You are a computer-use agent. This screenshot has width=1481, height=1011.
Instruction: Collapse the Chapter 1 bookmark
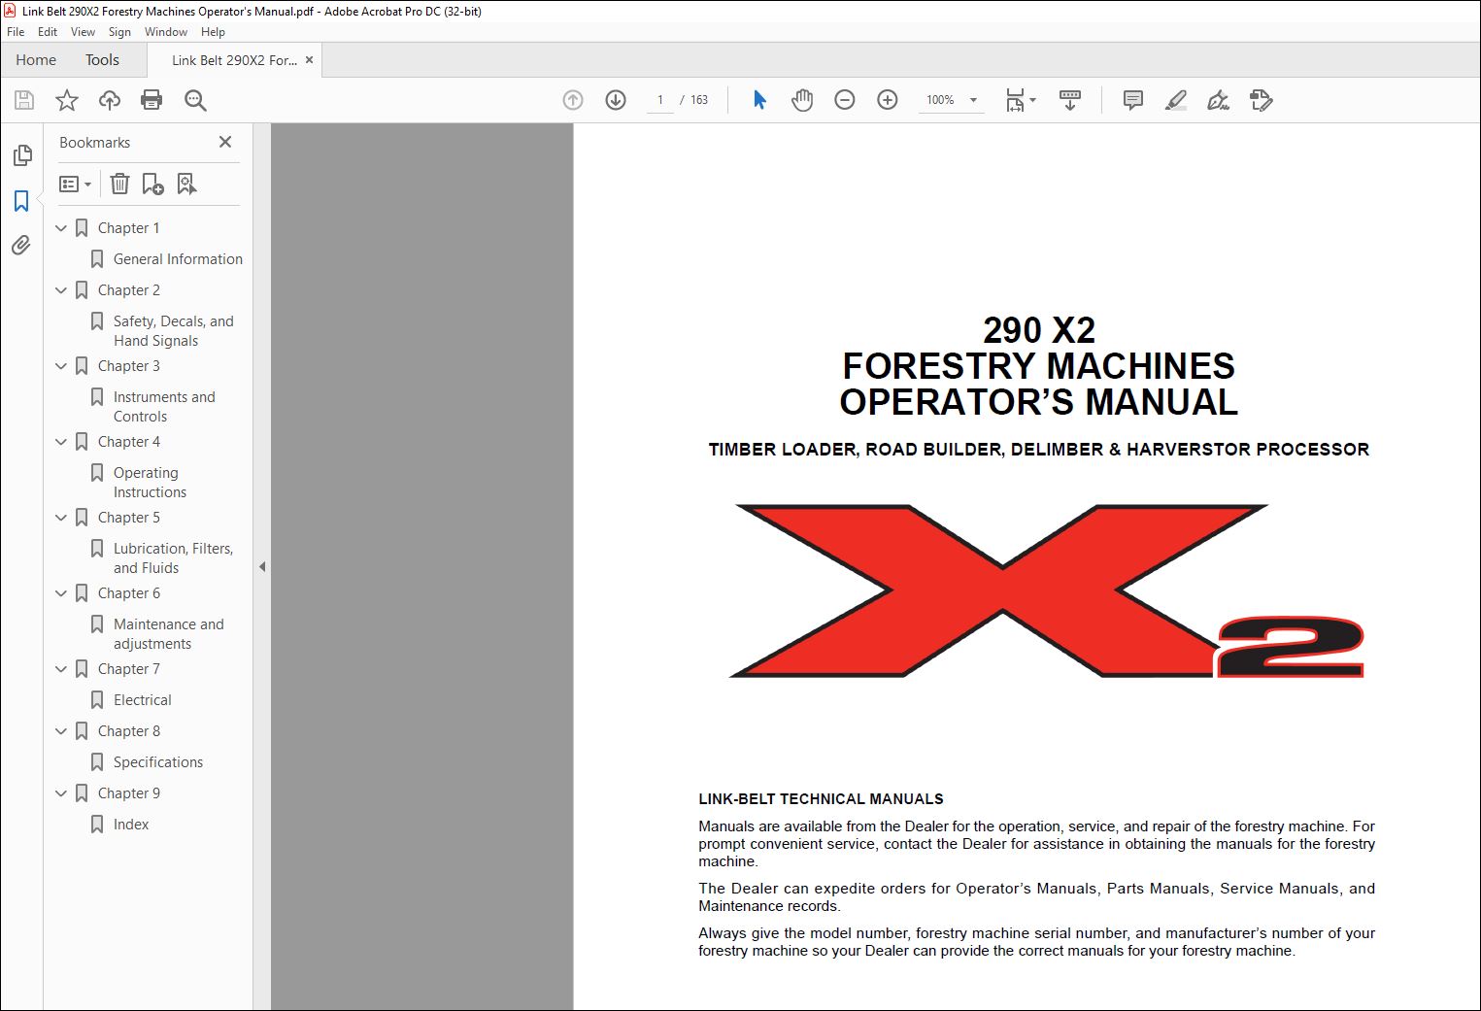click(61, 228)
